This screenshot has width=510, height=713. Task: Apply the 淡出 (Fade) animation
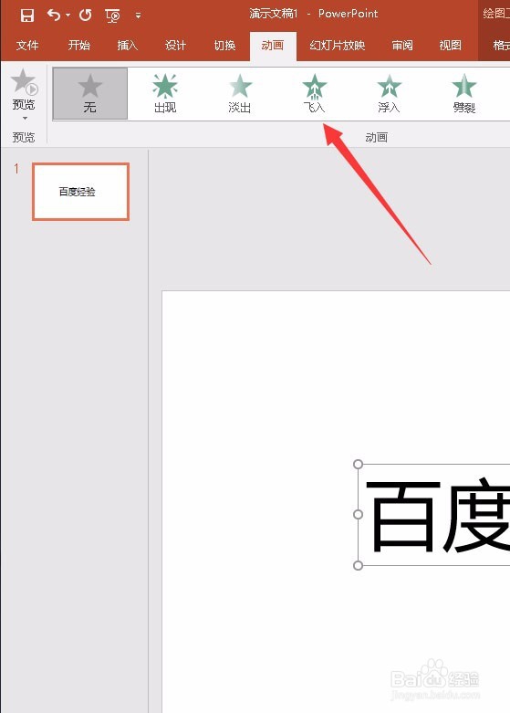(240, 94)
